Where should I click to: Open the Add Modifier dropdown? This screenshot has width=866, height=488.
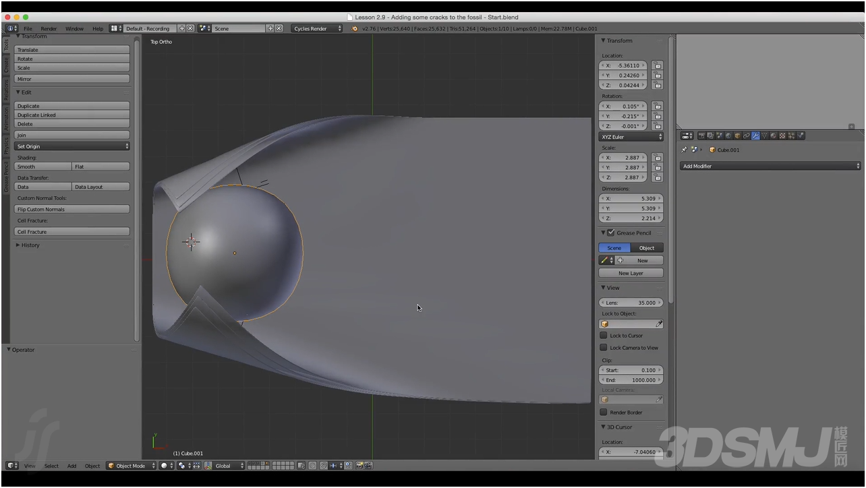tap(770, 166)
